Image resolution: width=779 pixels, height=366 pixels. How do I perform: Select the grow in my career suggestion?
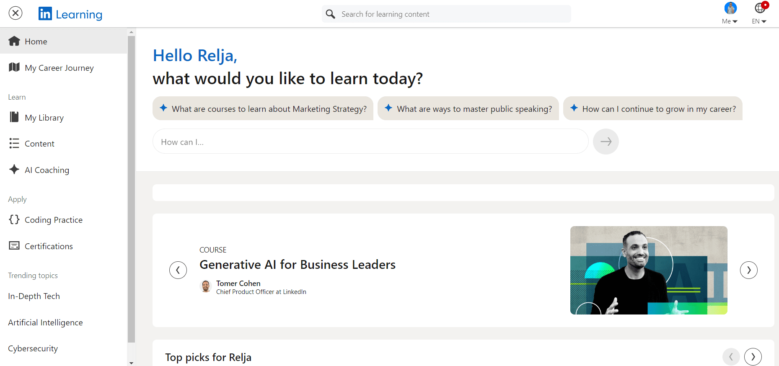(x=653, y=108)
